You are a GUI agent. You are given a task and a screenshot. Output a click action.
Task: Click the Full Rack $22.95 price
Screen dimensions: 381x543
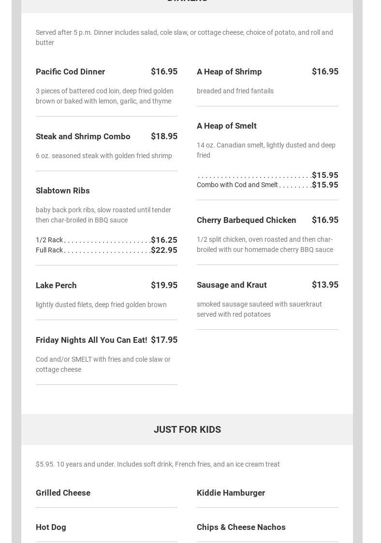click(164, 250)
